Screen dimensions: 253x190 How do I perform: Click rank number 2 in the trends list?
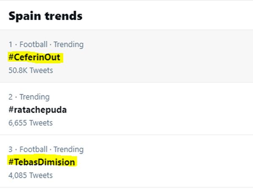coord(11,97)
